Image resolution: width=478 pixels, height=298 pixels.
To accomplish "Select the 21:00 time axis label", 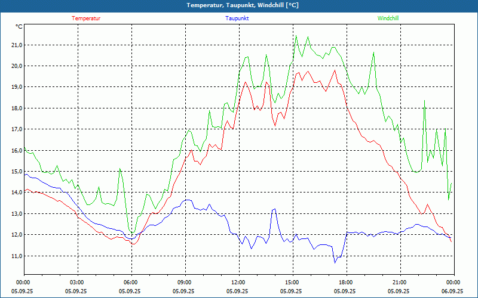I will click(x=400, y=283).
